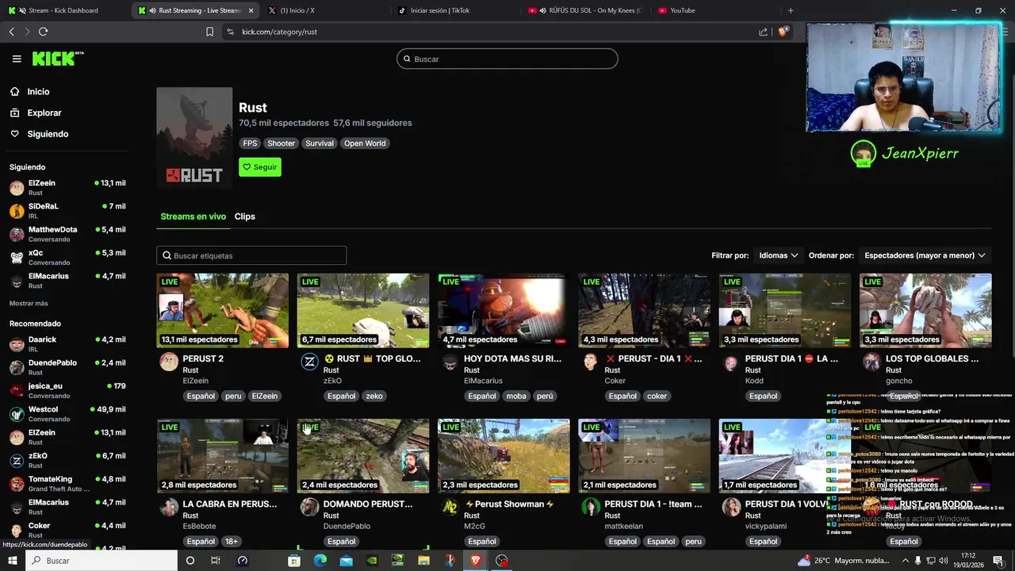Click the Kick logo

(x=57, y=59)
